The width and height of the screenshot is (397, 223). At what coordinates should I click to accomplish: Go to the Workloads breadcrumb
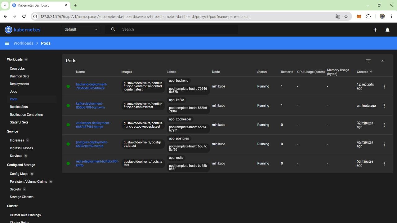(24, 43)
